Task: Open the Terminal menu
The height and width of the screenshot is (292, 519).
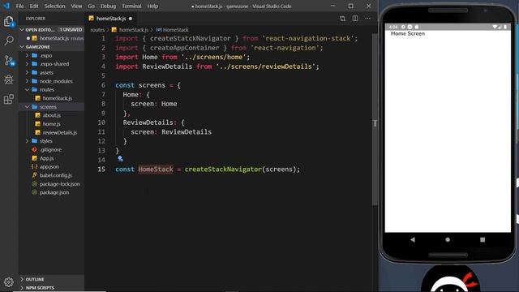Action: [x=131, y=6]
